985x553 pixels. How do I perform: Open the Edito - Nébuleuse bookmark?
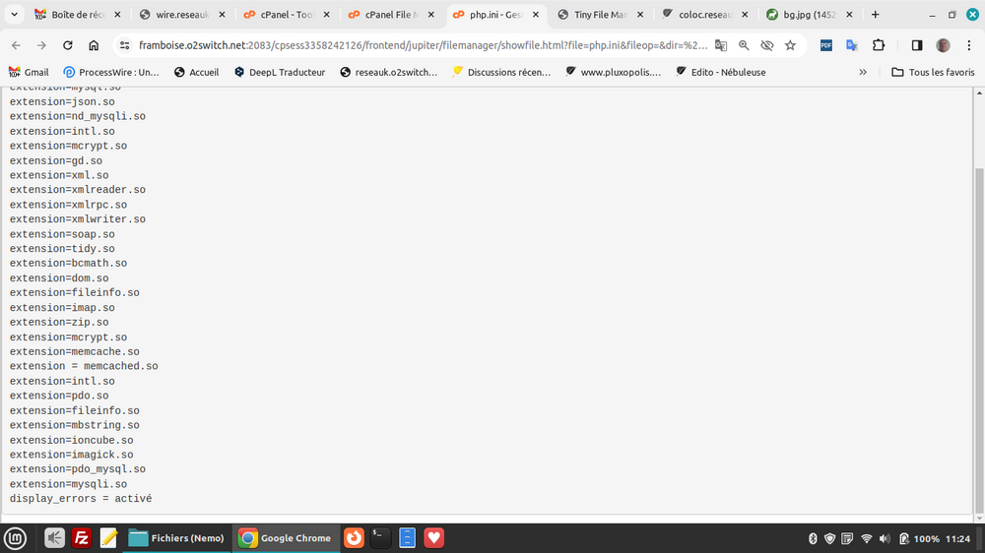721,72
